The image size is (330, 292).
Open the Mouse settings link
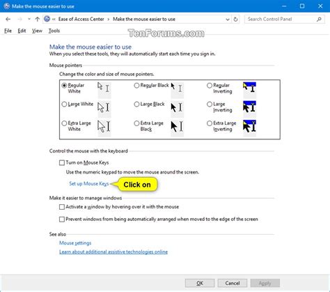[x=75, y=243]
